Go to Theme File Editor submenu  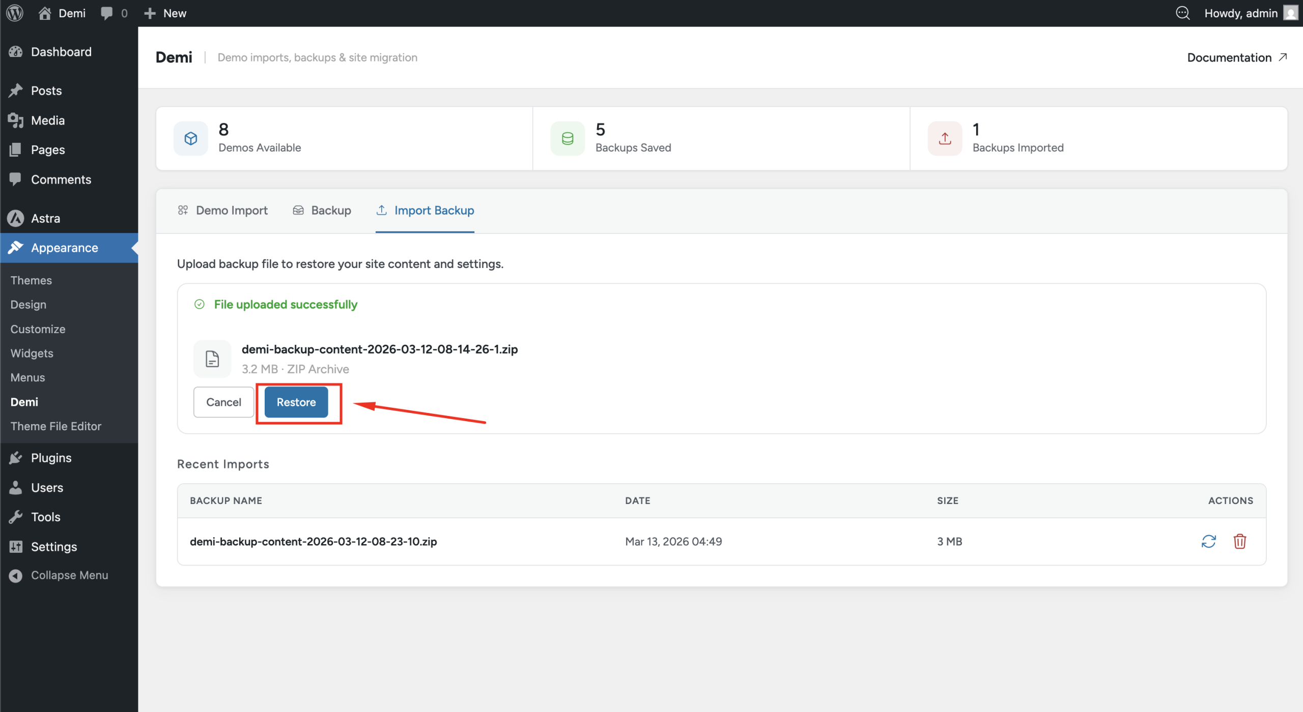point(56,426)
